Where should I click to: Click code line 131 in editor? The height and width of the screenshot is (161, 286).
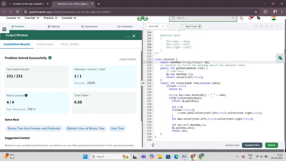tap(220, 113)
